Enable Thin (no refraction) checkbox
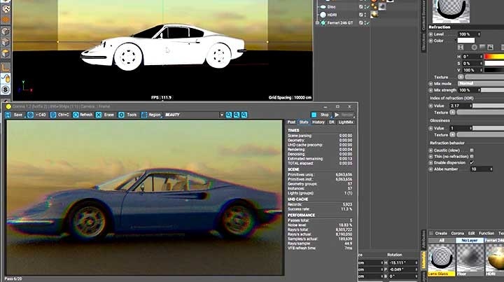 (472, 156)
